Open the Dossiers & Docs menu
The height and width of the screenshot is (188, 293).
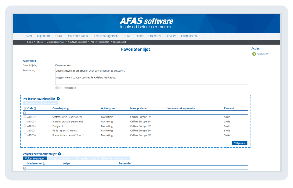point(77,36)
